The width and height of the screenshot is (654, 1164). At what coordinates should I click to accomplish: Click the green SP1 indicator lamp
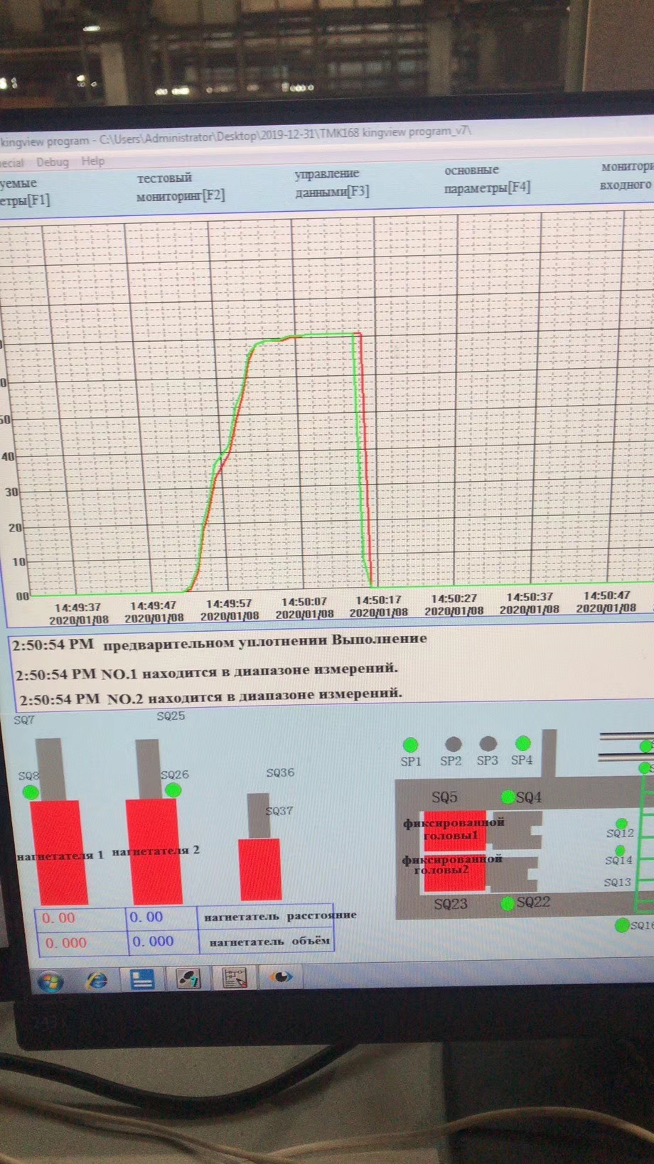[410, 745]
